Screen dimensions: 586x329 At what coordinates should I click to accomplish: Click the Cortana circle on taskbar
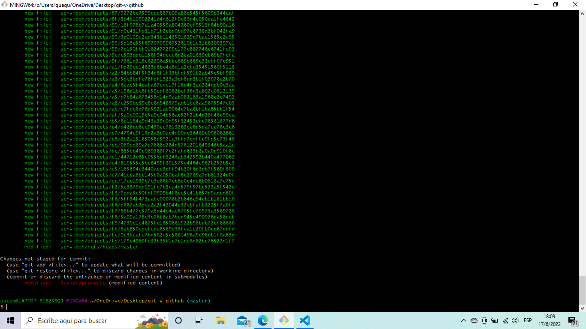point(178,320)
